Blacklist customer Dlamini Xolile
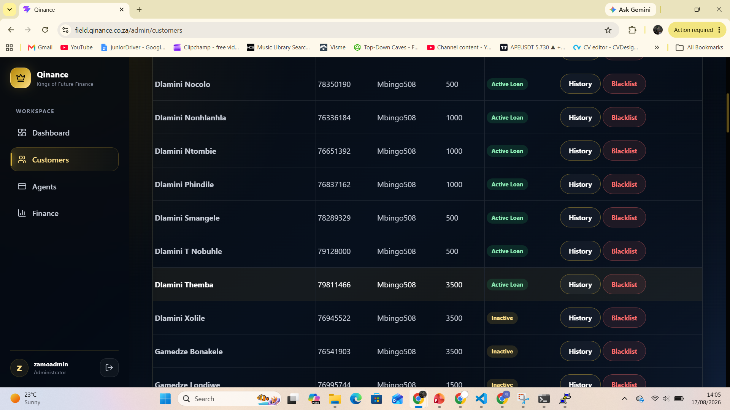 pos(624,318)
